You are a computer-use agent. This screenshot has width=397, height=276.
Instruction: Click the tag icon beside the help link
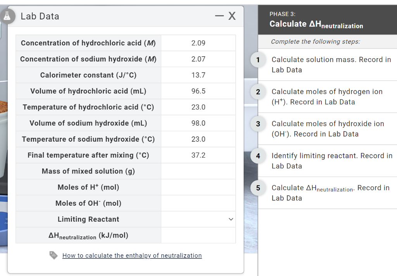[x=54, y=255]
